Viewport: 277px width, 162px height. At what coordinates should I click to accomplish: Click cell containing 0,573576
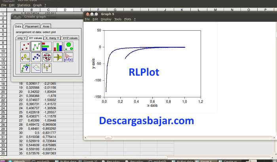[x=32, y=153]
